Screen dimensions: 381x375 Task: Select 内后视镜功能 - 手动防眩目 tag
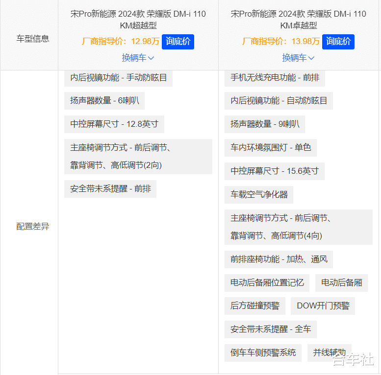point(118,78)
